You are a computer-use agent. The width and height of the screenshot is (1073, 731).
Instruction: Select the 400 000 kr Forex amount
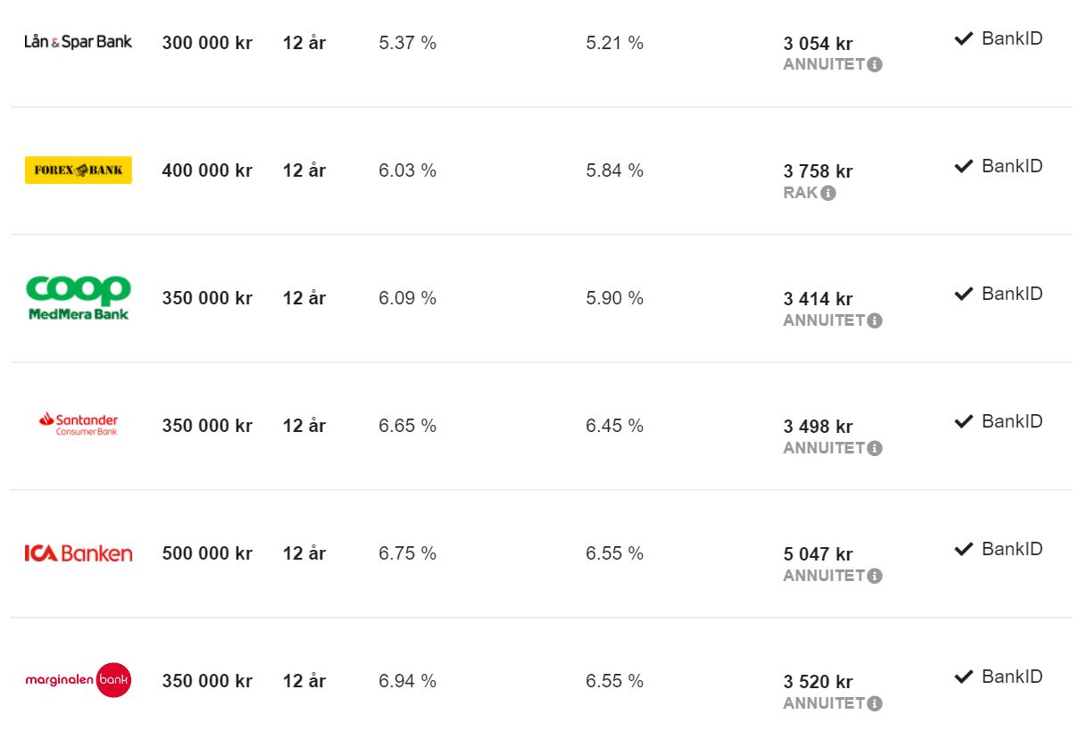(207, 170)
